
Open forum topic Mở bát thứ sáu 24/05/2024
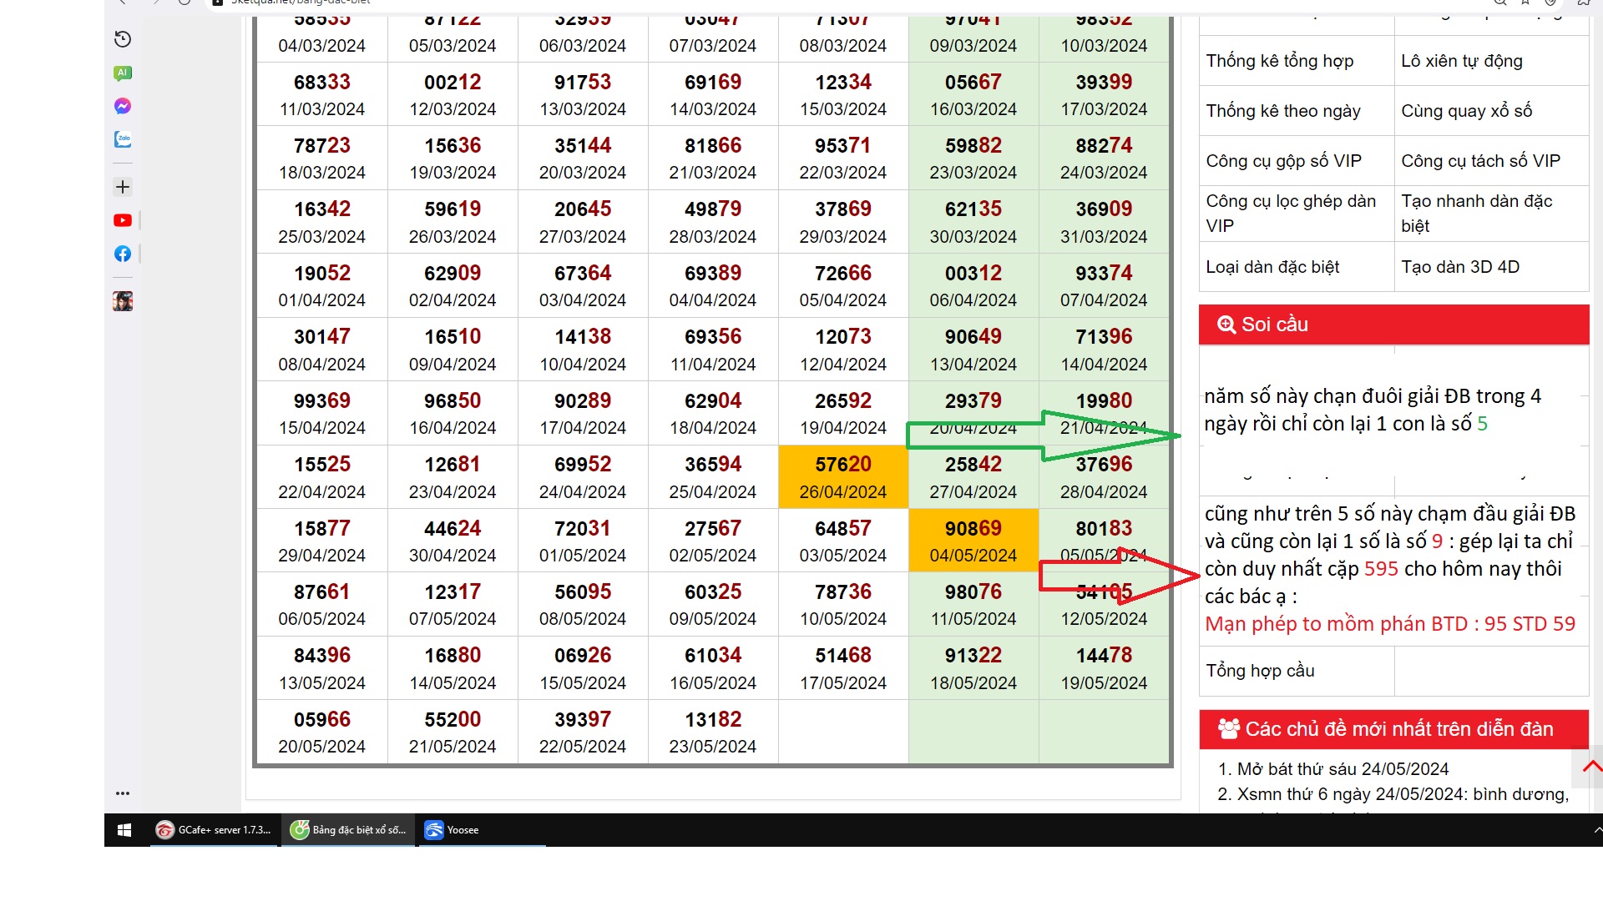(1343, 769)
